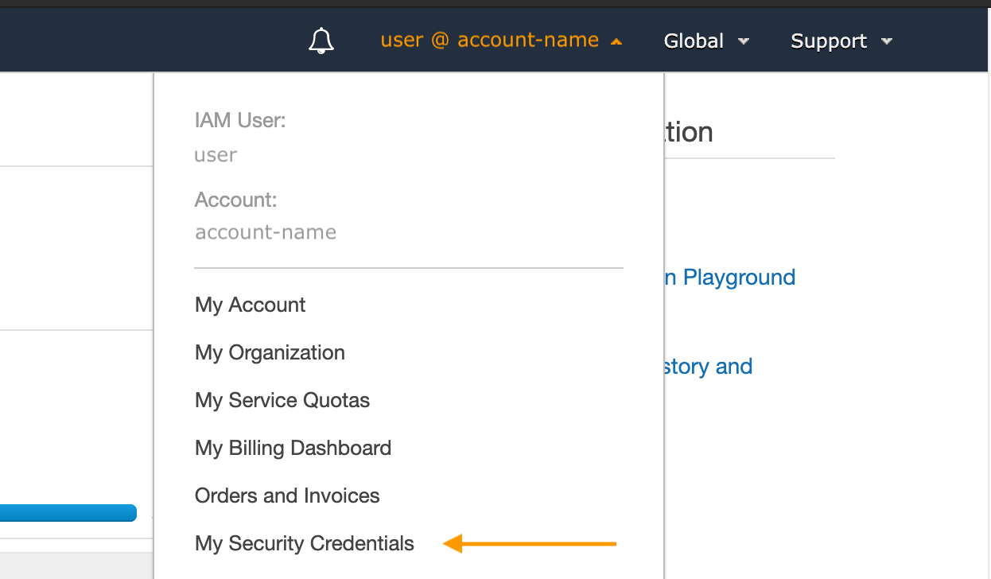Follow the Playground link
The width and height of the screenshot is (991, 579).
point(730,277)
